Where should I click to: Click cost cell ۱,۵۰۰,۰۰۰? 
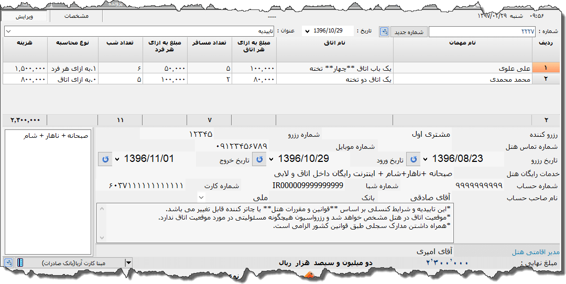(25, 68)
